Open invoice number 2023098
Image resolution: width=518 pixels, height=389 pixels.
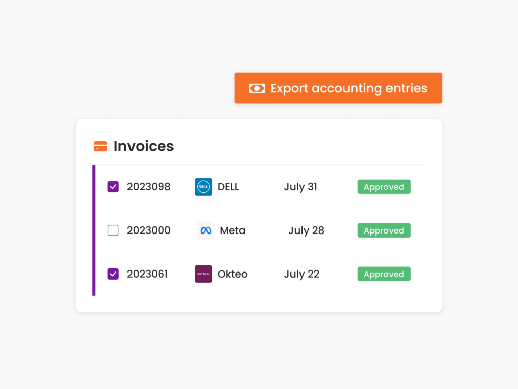click(x=149, y=186)
